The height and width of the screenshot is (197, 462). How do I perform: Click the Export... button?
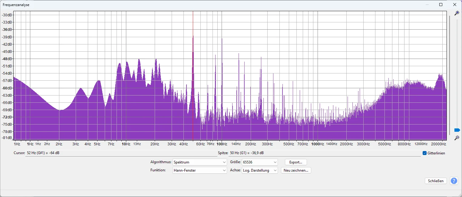click(x=296, y=162)
